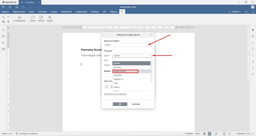Click the Fit to width icon
This screenshot has width=256, height=136.
[x=229, y=134]
